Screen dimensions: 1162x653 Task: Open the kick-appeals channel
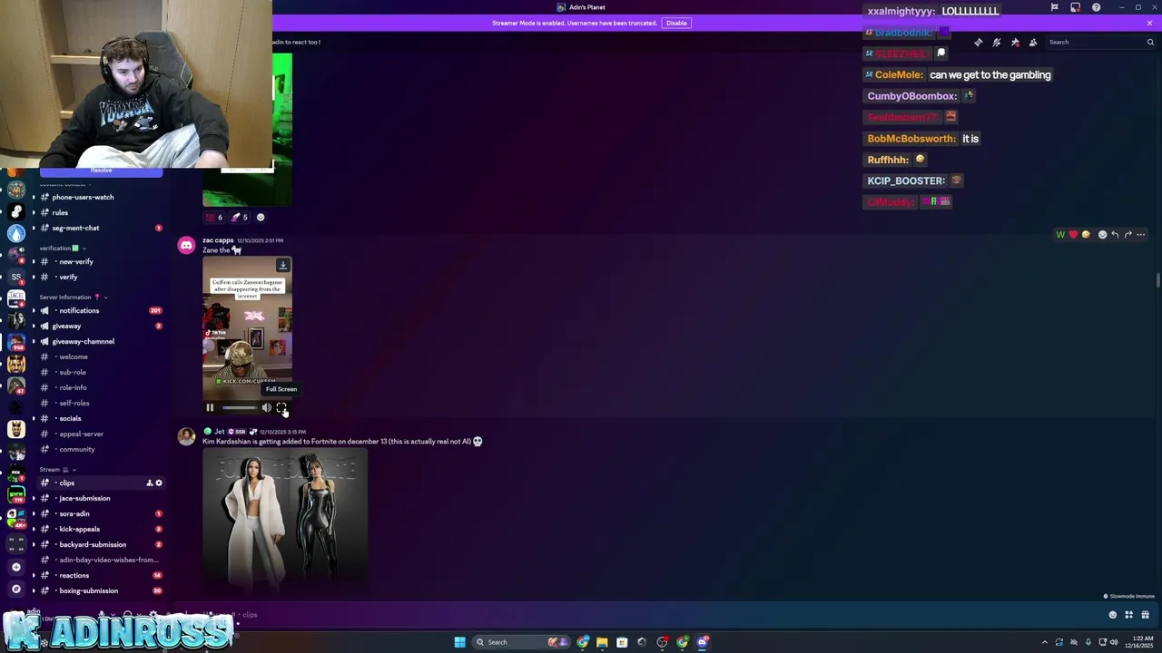tap(79, 529)
